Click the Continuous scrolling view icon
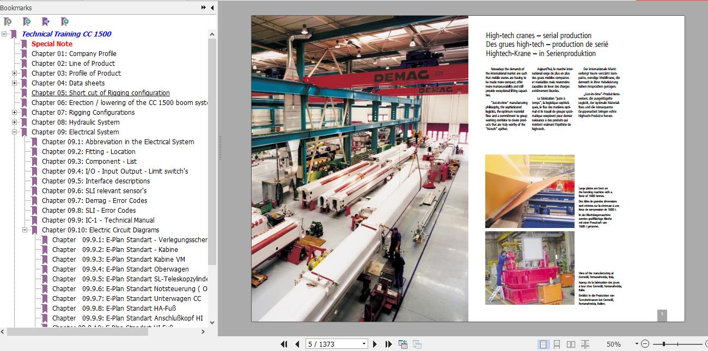The image size is (708, 351). [x=557, y=344]
